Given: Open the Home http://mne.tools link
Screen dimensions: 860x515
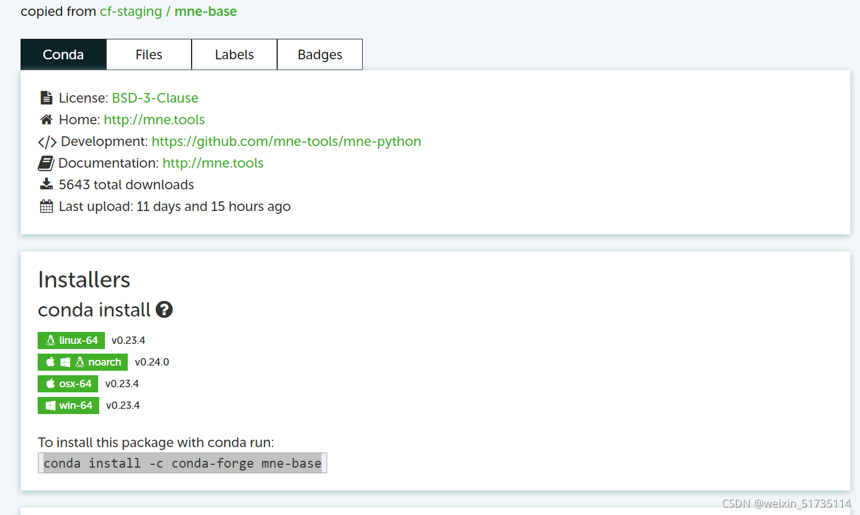Looking at the screenshot, I should pos(154,120).
